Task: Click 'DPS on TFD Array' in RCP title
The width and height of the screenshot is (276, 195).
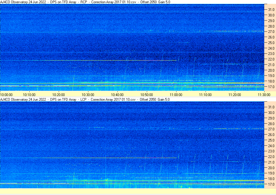Action: point(63,2)
